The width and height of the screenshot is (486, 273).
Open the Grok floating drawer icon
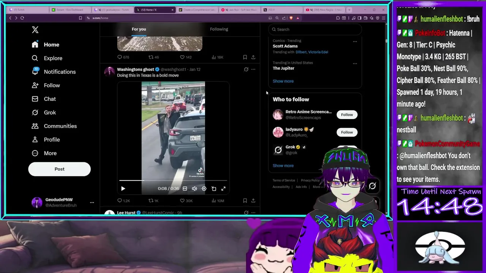pos(372,186)
